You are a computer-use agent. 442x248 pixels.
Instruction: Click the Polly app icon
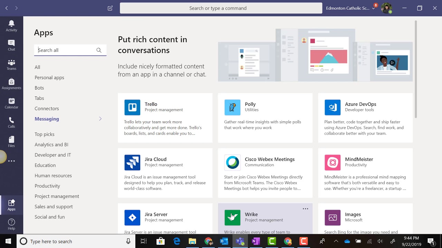click(232, 107)
